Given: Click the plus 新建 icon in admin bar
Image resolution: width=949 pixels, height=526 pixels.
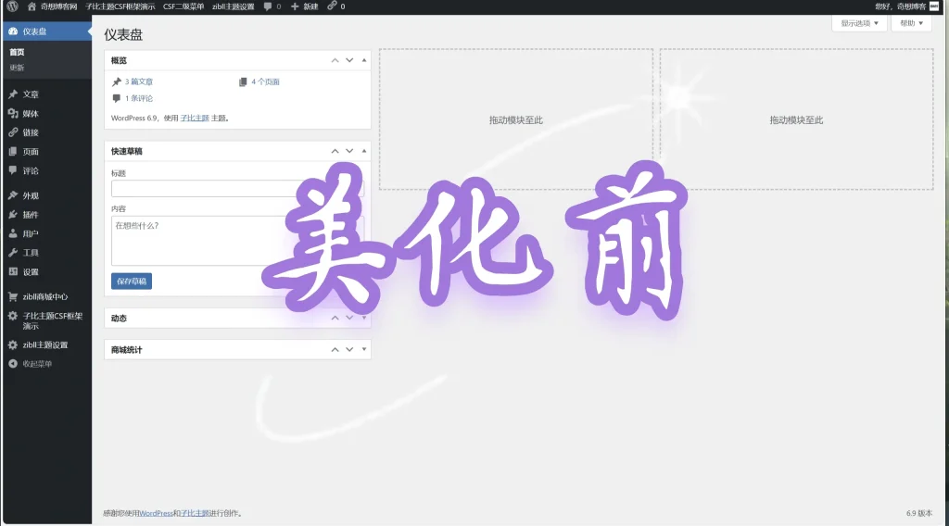Looking at the screenshot, I should point(295,6).
